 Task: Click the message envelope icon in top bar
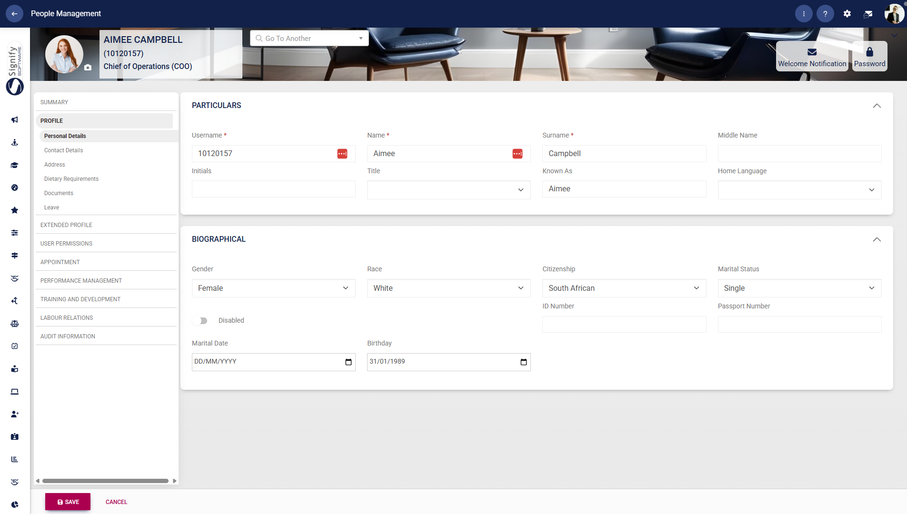click(x=867, y=13)
